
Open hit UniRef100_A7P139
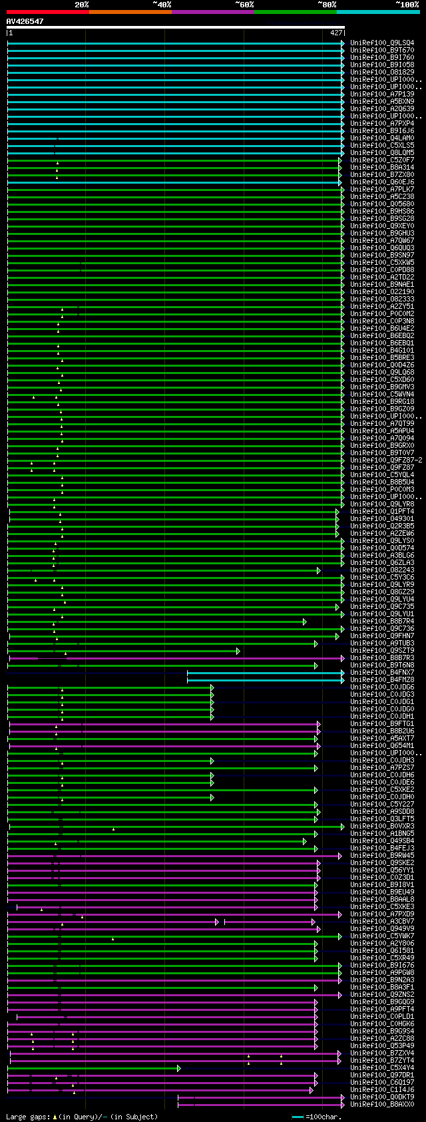point(382,94)
